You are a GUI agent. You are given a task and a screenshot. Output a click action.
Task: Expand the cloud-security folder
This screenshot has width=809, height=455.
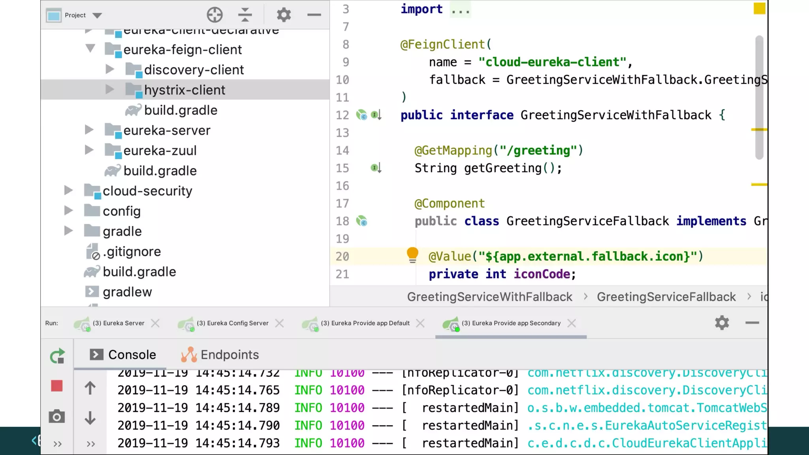click(68, 191)
